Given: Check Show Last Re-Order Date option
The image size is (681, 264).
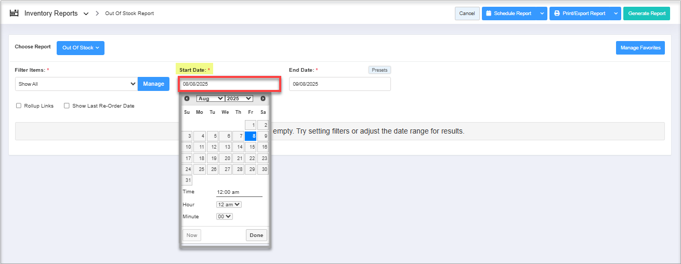Looking at the screenshot, I should point(67,106).
